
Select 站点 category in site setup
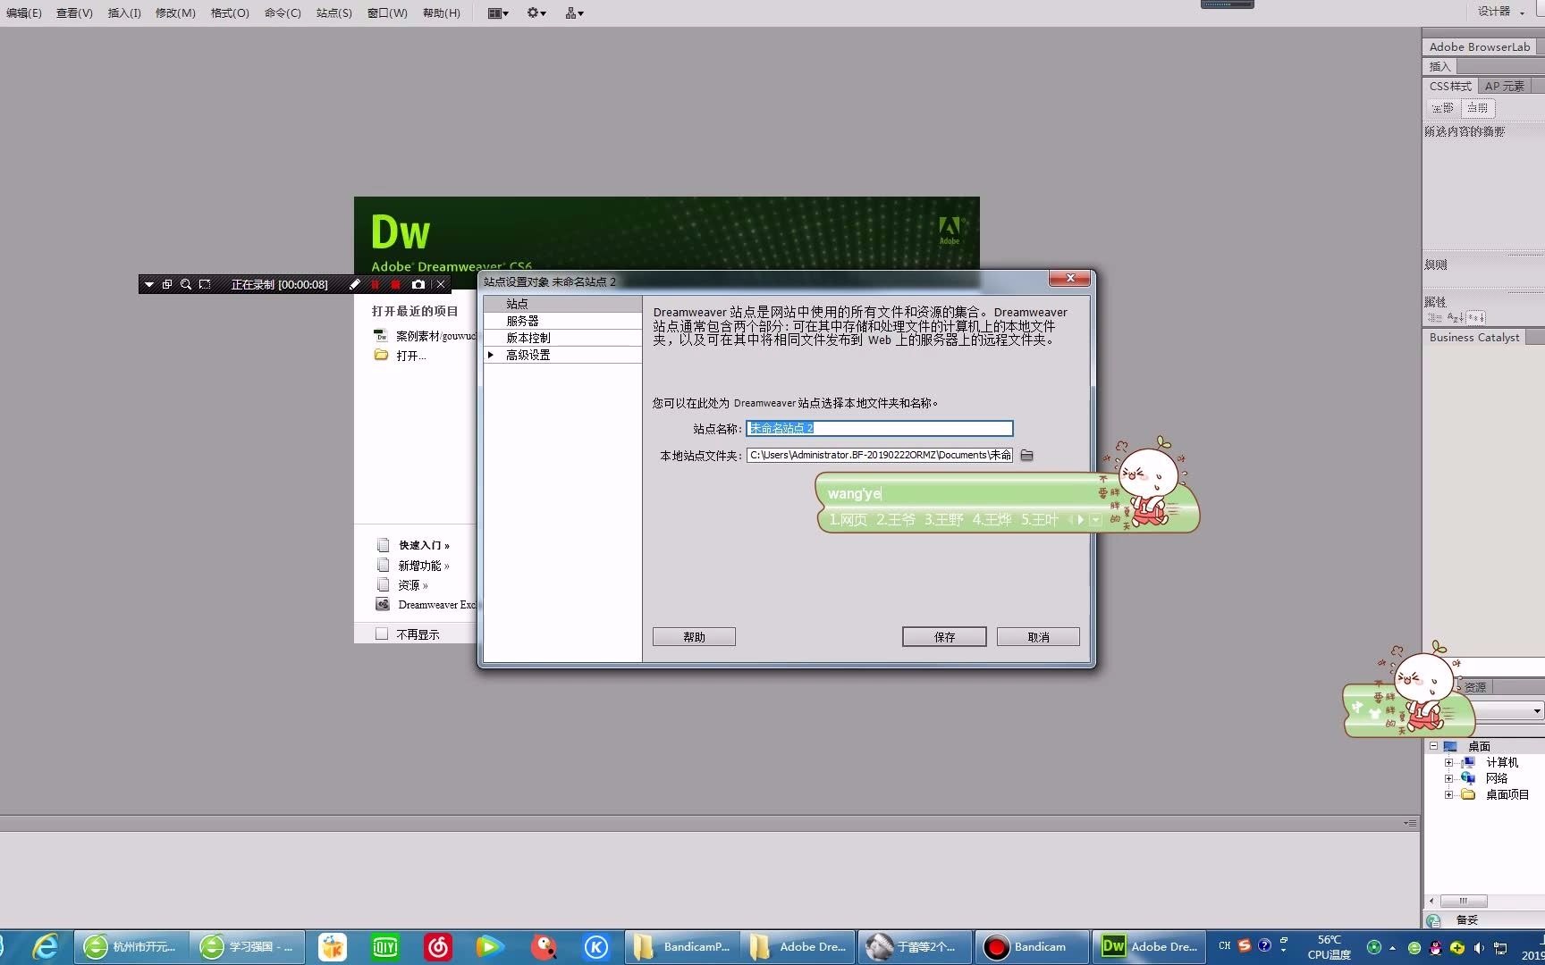(x=562, y=304)
